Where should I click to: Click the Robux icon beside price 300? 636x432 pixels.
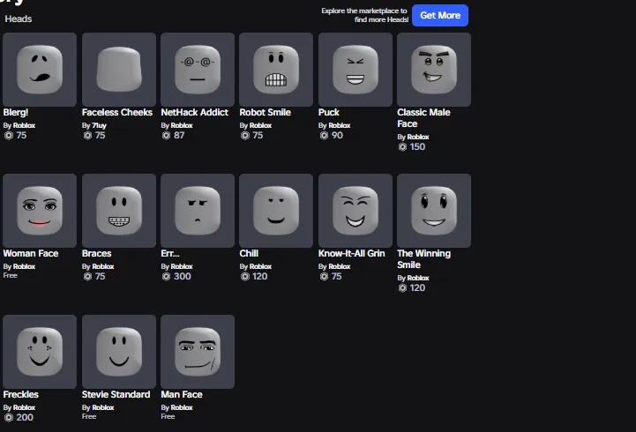coord(166,276)
